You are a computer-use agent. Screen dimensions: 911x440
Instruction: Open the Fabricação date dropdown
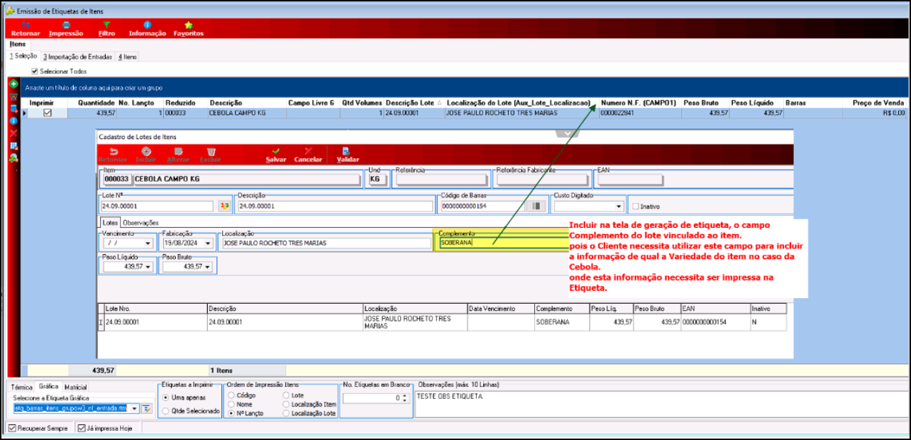[x=208, y=243]
